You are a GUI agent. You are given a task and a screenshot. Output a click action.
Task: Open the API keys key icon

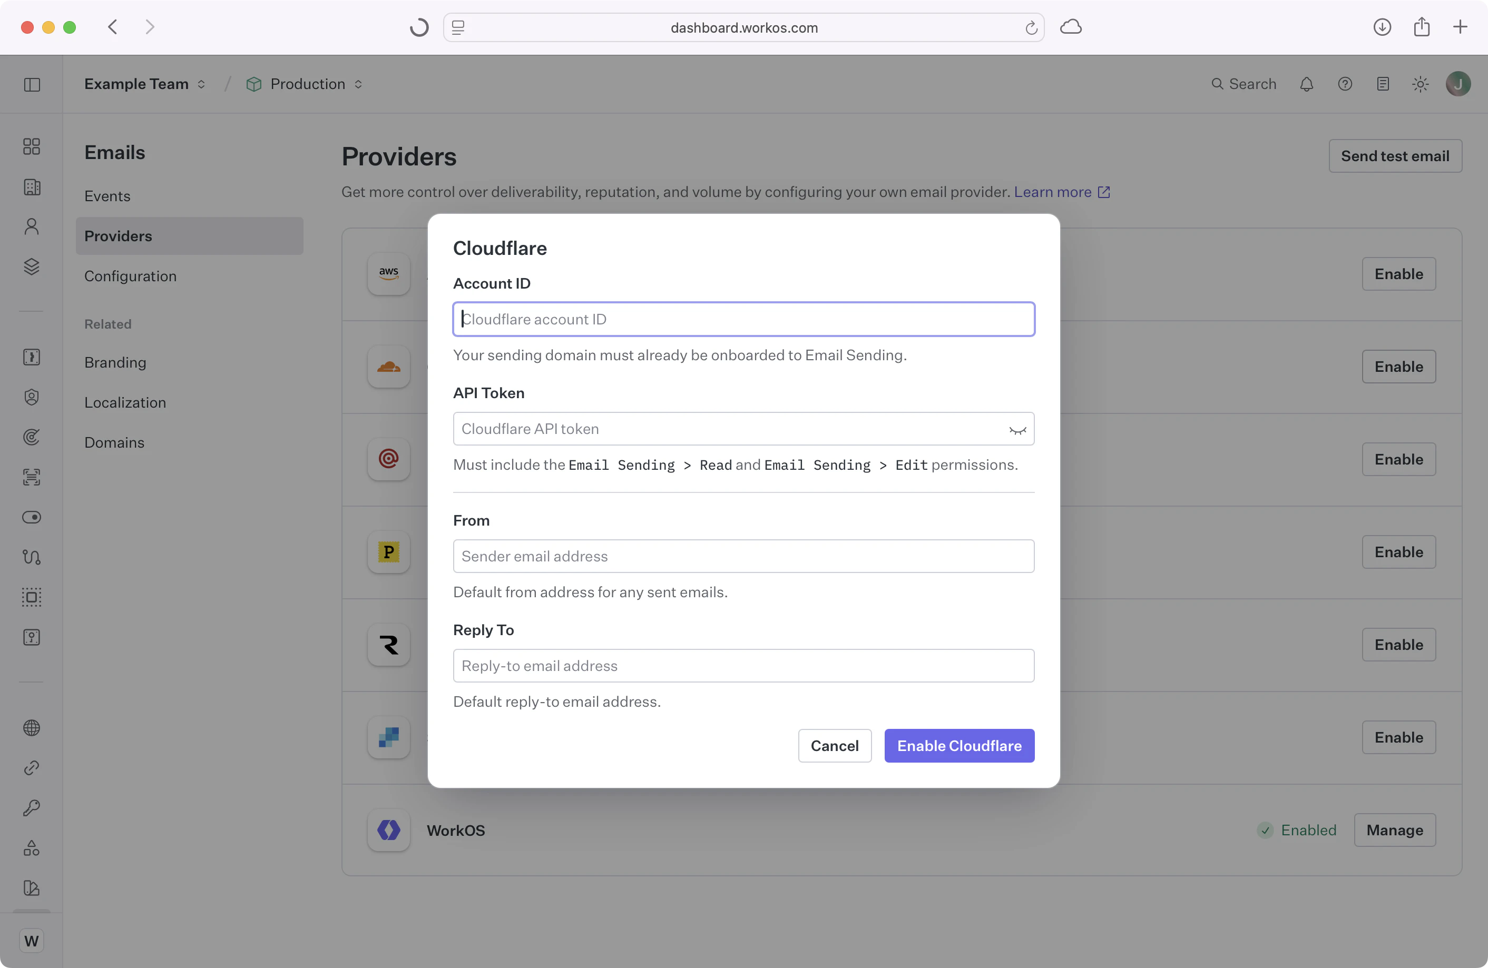click(x=31, y=807)
